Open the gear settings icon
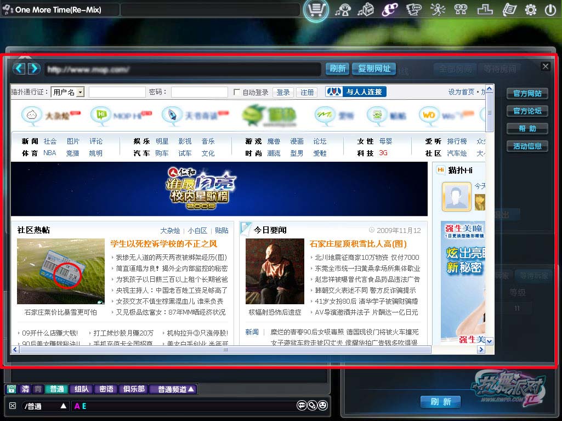The width and height of the screenshot is (562, 421). click(x=530, y=10)
